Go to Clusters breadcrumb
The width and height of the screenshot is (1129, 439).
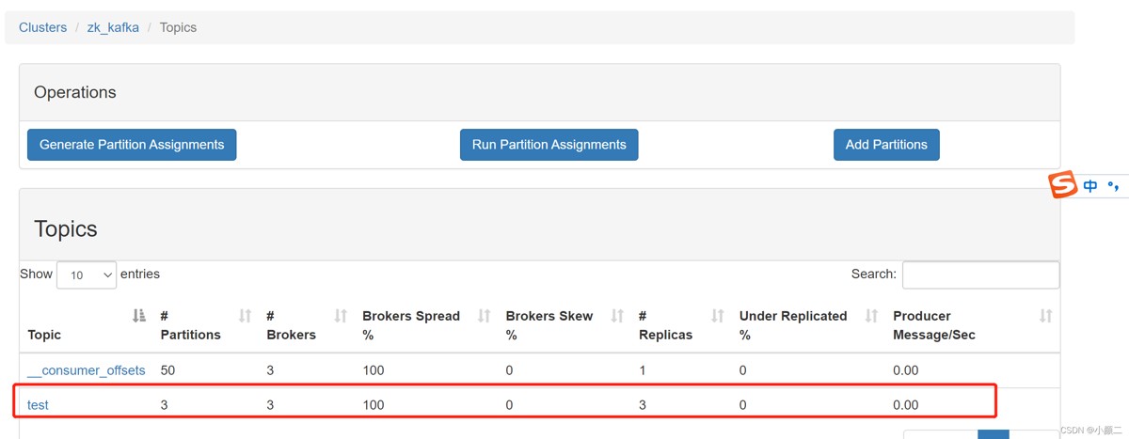pyautogui.click(x=42, y=27)
